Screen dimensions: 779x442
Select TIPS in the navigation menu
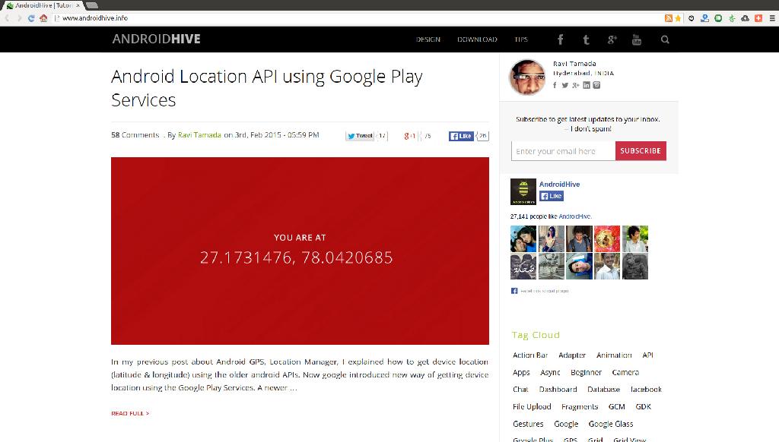pyautogui.click(x=521, y=39)
